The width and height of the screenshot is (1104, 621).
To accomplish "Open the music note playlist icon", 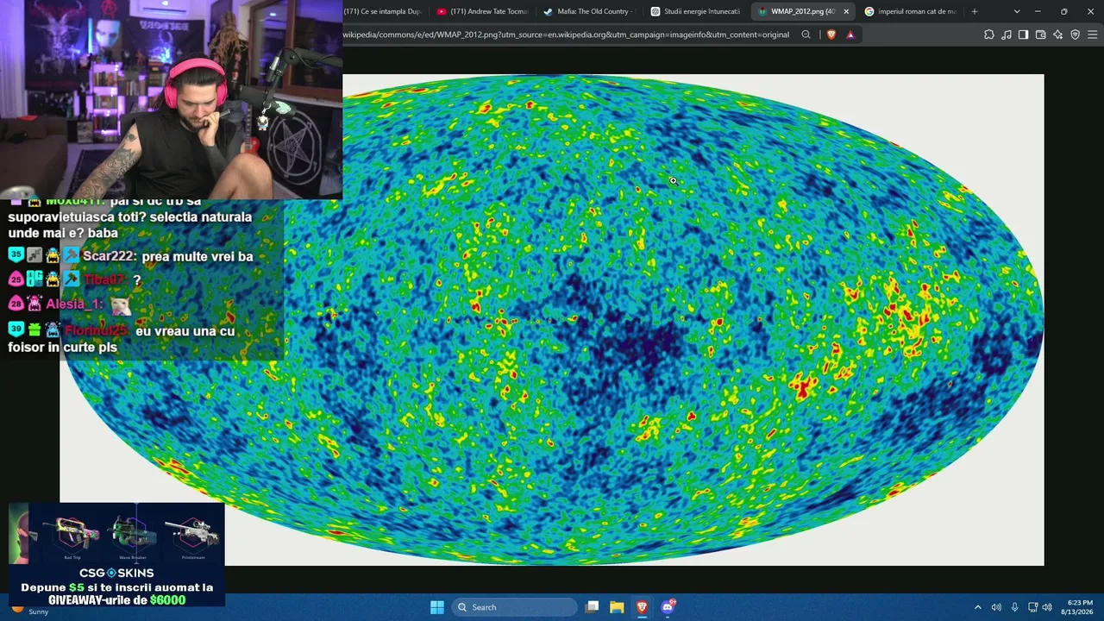I will [1007, 34].
